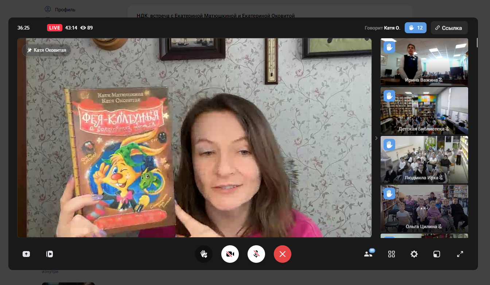Viewport: 490px width, 285px height.
Task: Toggle the camera on
Action: pos(230,254)
